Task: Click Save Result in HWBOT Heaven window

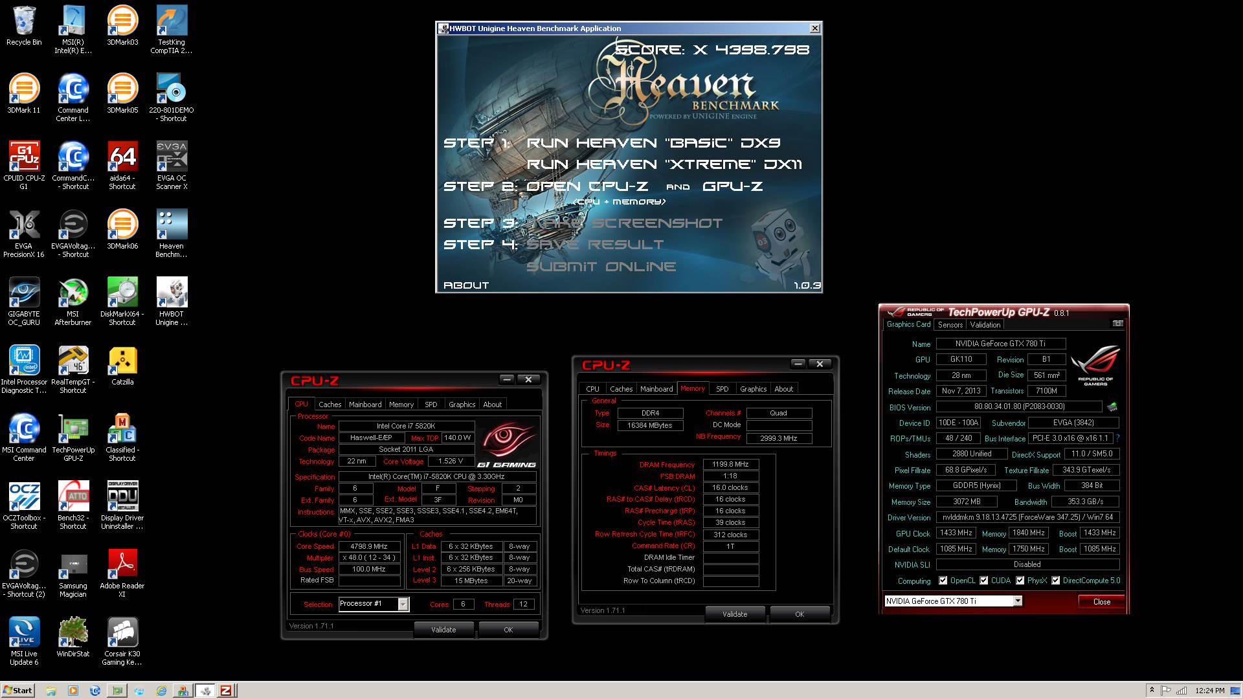Action: 595,245
